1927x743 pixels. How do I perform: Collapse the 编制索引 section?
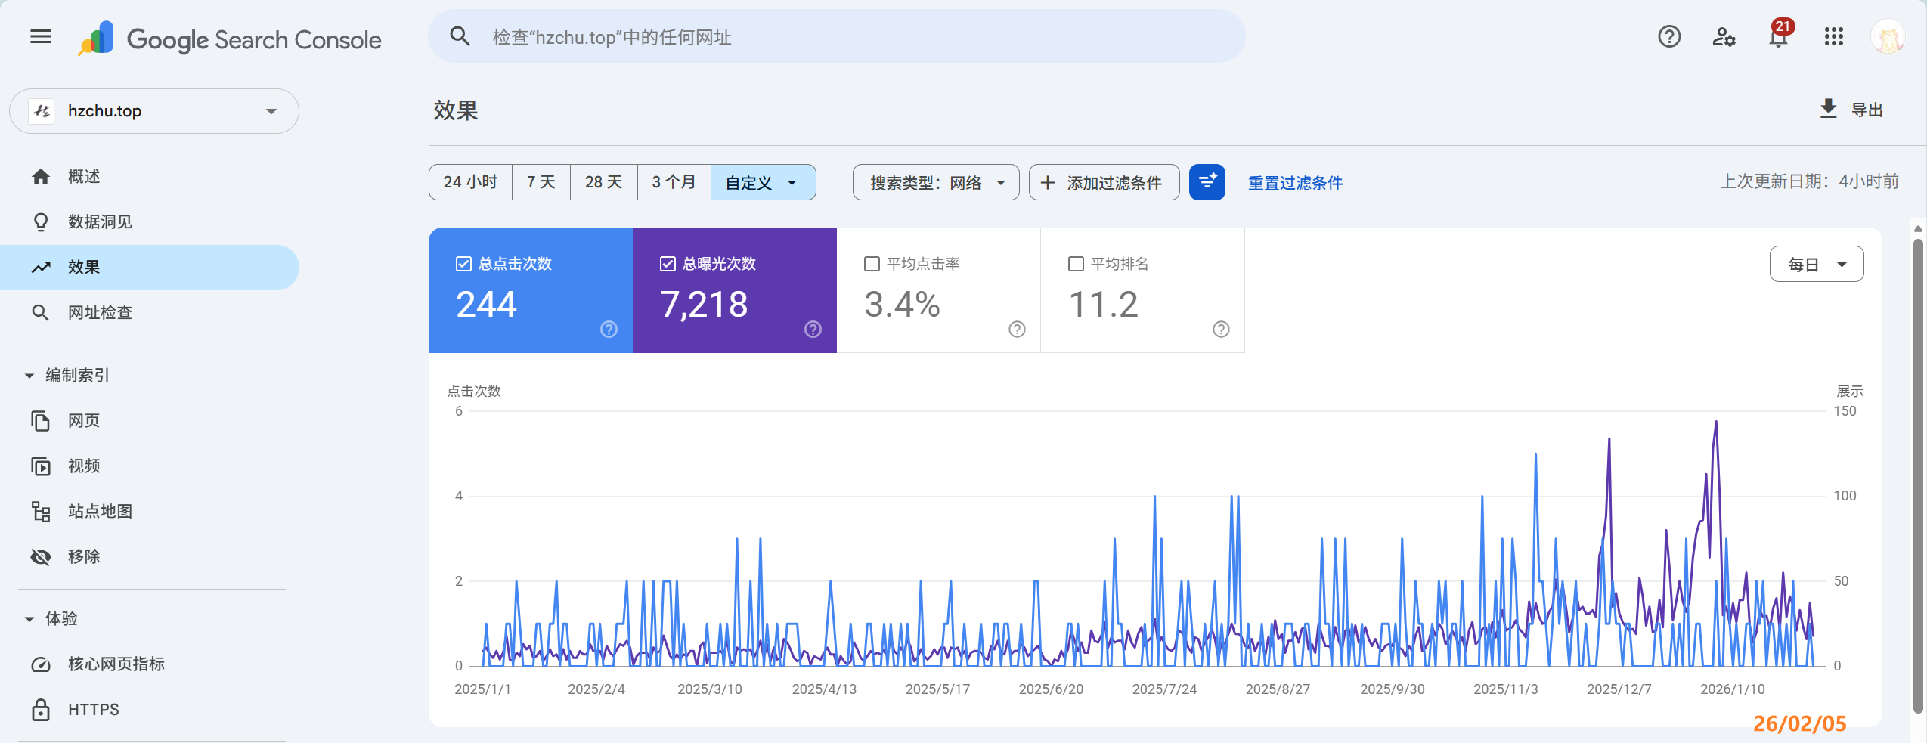tap(29, 375)
